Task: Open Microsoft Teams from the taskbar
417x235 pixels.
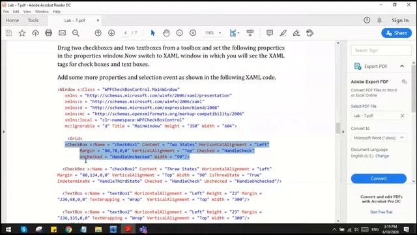Action: click(143, 229)
